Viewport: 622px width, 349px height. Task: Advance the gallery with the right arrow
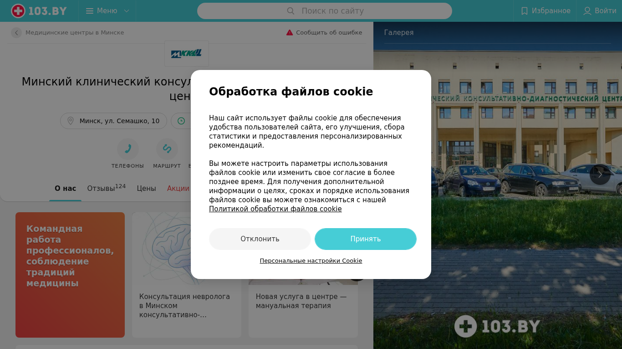click(600, 174)
